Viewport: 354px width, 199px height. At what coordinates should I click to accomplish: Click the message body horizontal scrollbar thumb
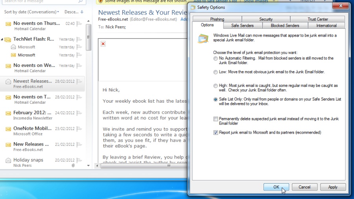[x=144, y=166]
